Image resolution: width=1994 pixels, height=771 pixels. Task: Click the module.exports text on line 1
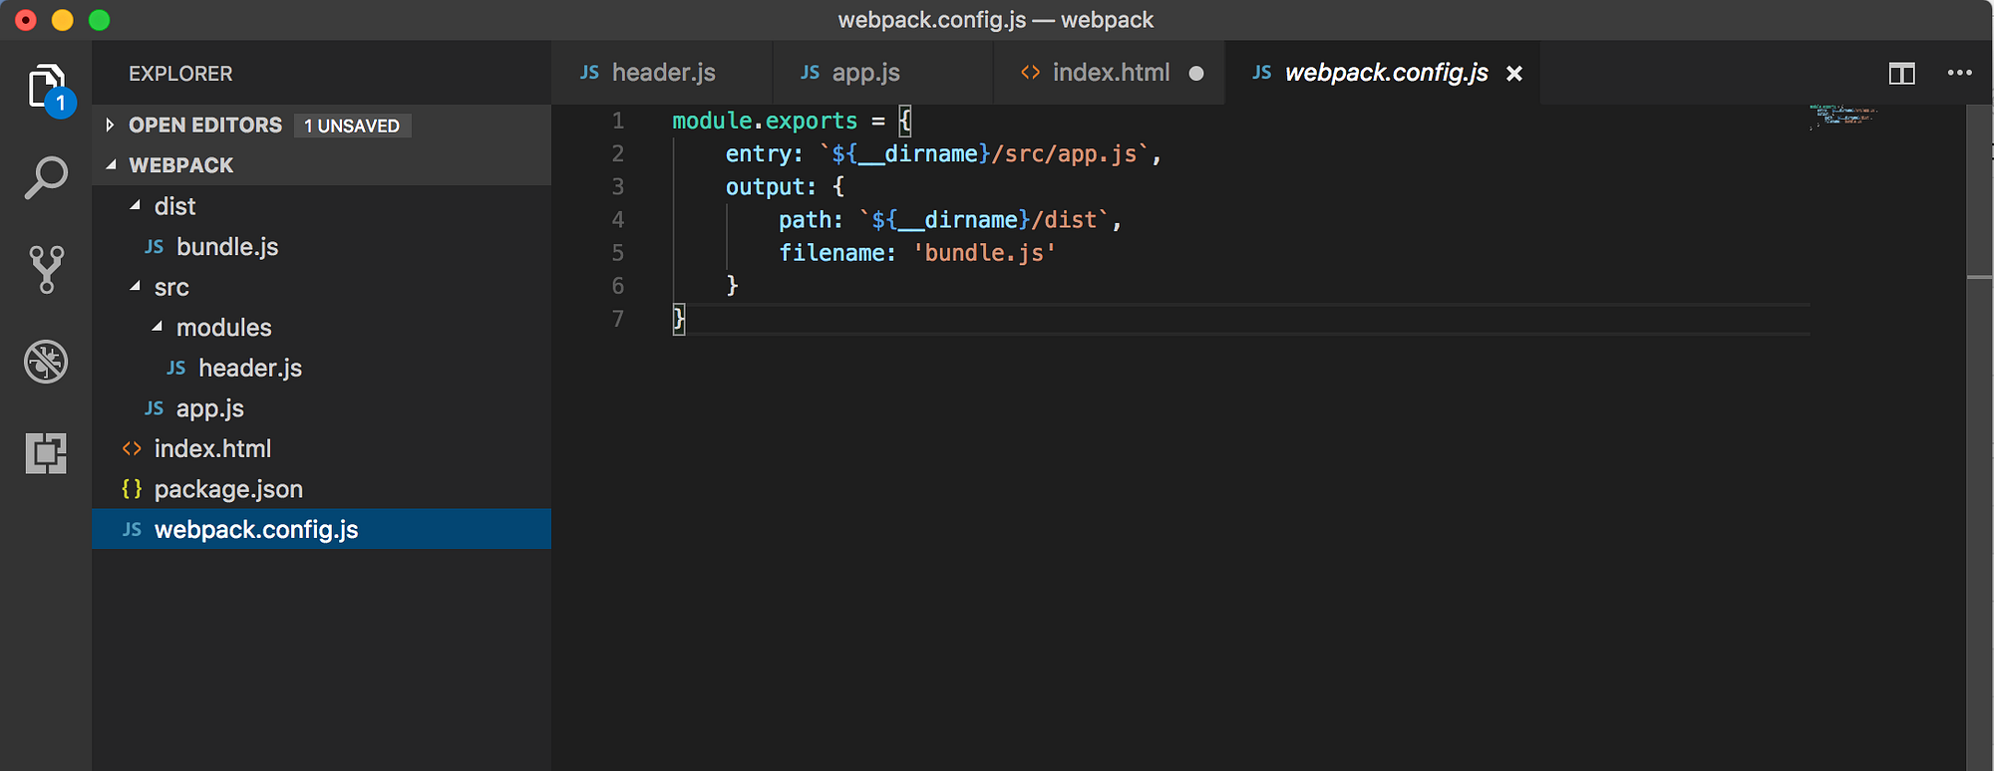coord(765,121)
